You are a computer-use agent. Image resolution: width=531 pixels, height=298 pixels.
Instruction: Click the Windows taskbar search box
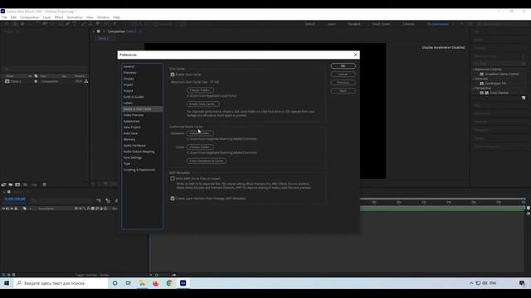pyautogui.click(x=61, y=283)
